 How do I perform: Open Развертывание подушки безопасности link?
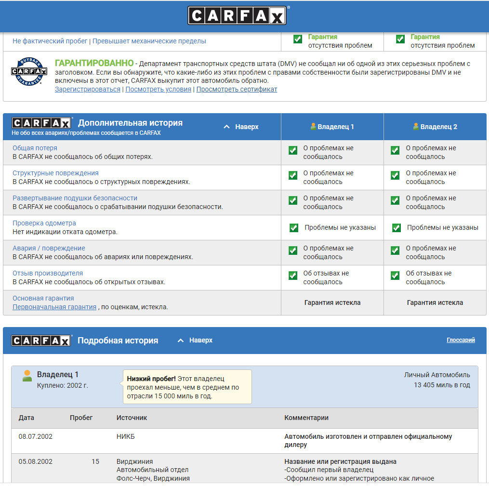(x=75, y=198)
